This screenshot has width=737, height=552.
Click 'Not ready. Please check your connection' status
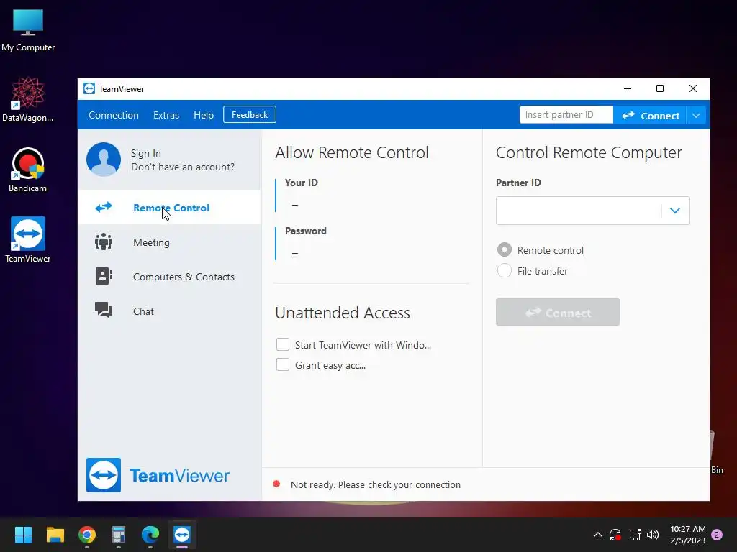click(375, 484)
